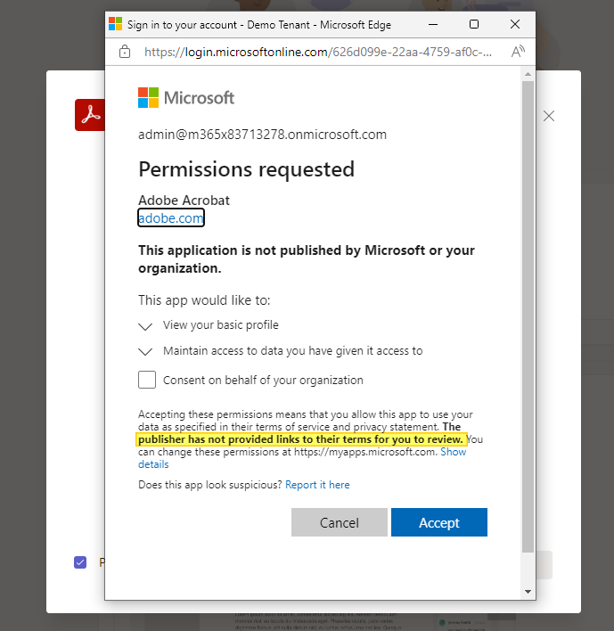Image resolution: width=614 pixels, height=631 pixels.
Task: Click the admin@m365x83713278.onmicrosoft.com account text
Action: click(262, 135)
